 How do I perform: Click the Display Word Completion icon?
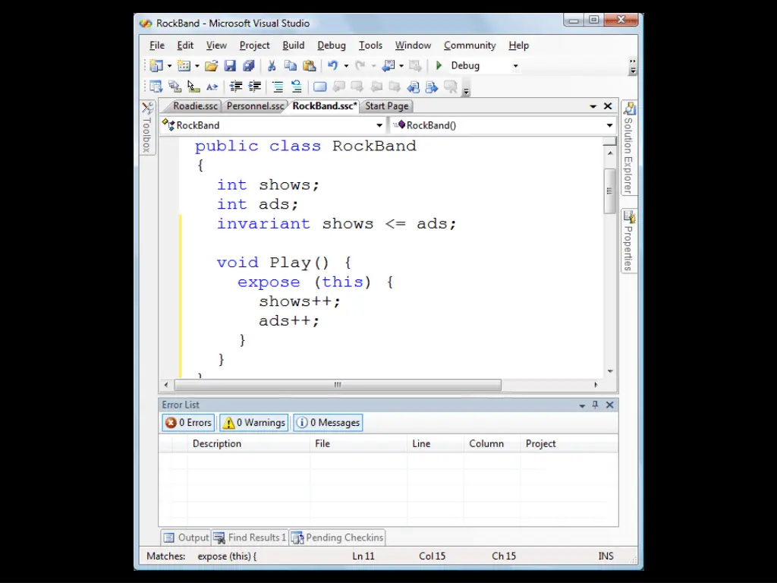(212, 87)
